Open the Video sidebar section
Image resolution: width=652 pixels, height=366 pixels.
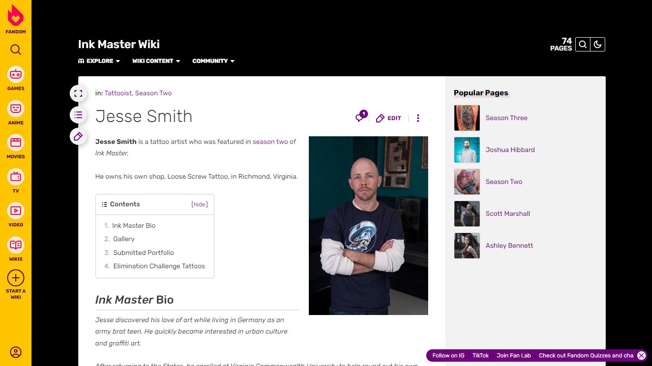(x=16, y=214)
